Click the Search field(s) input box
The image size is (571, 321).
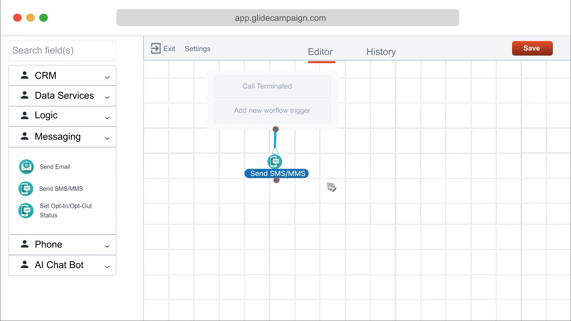62,51
